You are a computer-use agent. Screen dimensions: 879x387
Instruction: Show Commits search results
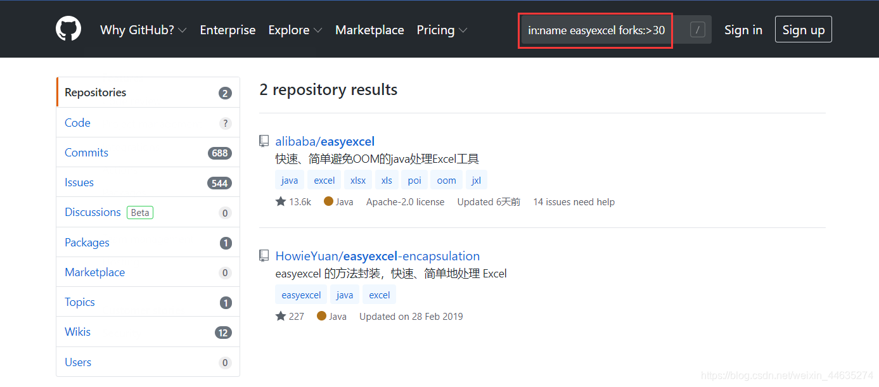pos(148,153)
